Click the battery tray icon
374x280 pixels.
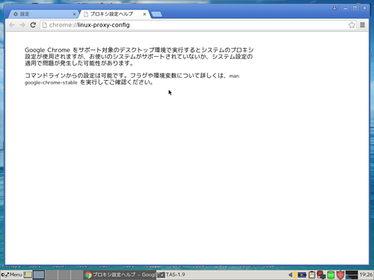click(302, 275)
